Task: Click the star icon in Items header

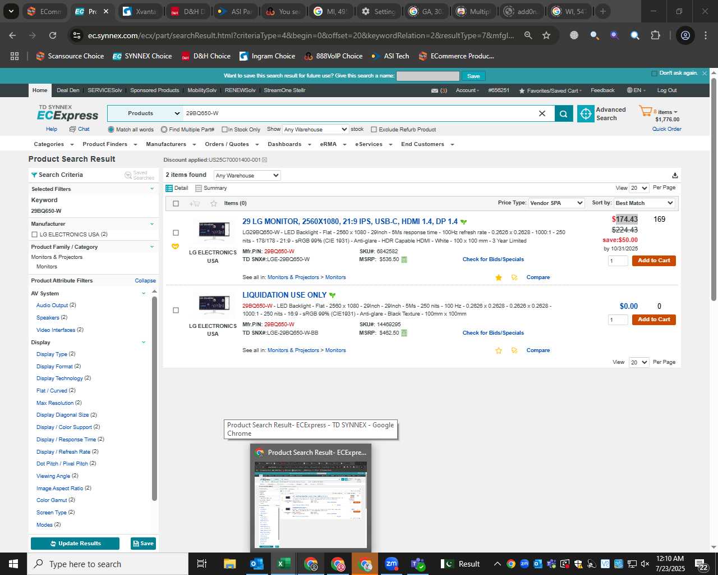Action: [x=213, y=203]
